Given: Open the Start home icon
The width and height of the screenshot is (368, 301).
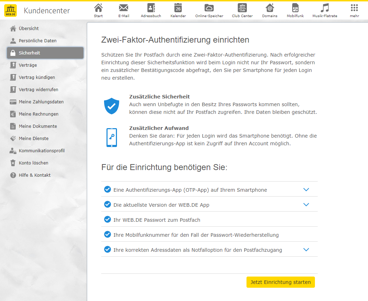Looking at the screenshot, I should [x=98, y=8].
